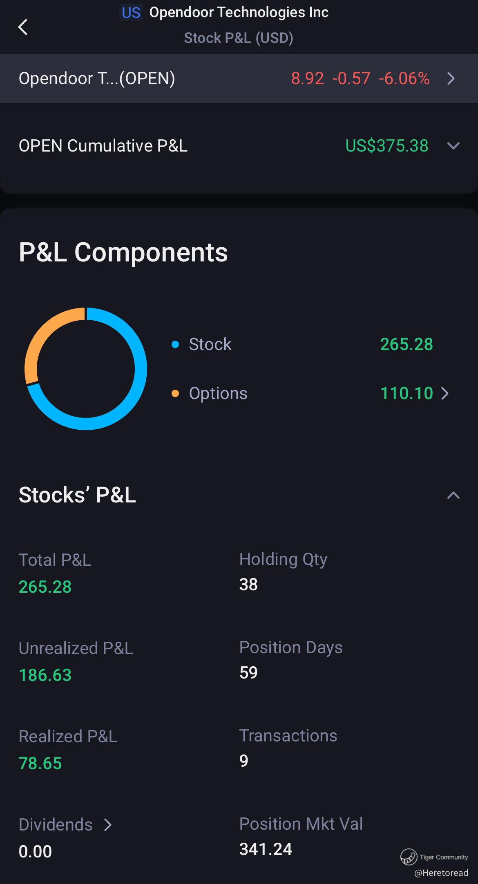Tap the blue Stock legend dot

[x=175, y=344]
